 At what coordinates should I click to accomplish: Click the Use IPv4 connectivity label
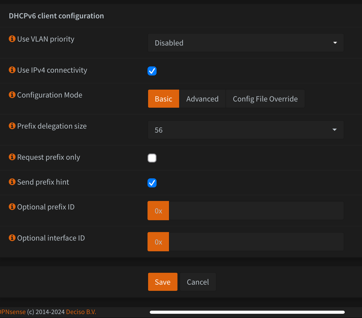tap(52, 70)
